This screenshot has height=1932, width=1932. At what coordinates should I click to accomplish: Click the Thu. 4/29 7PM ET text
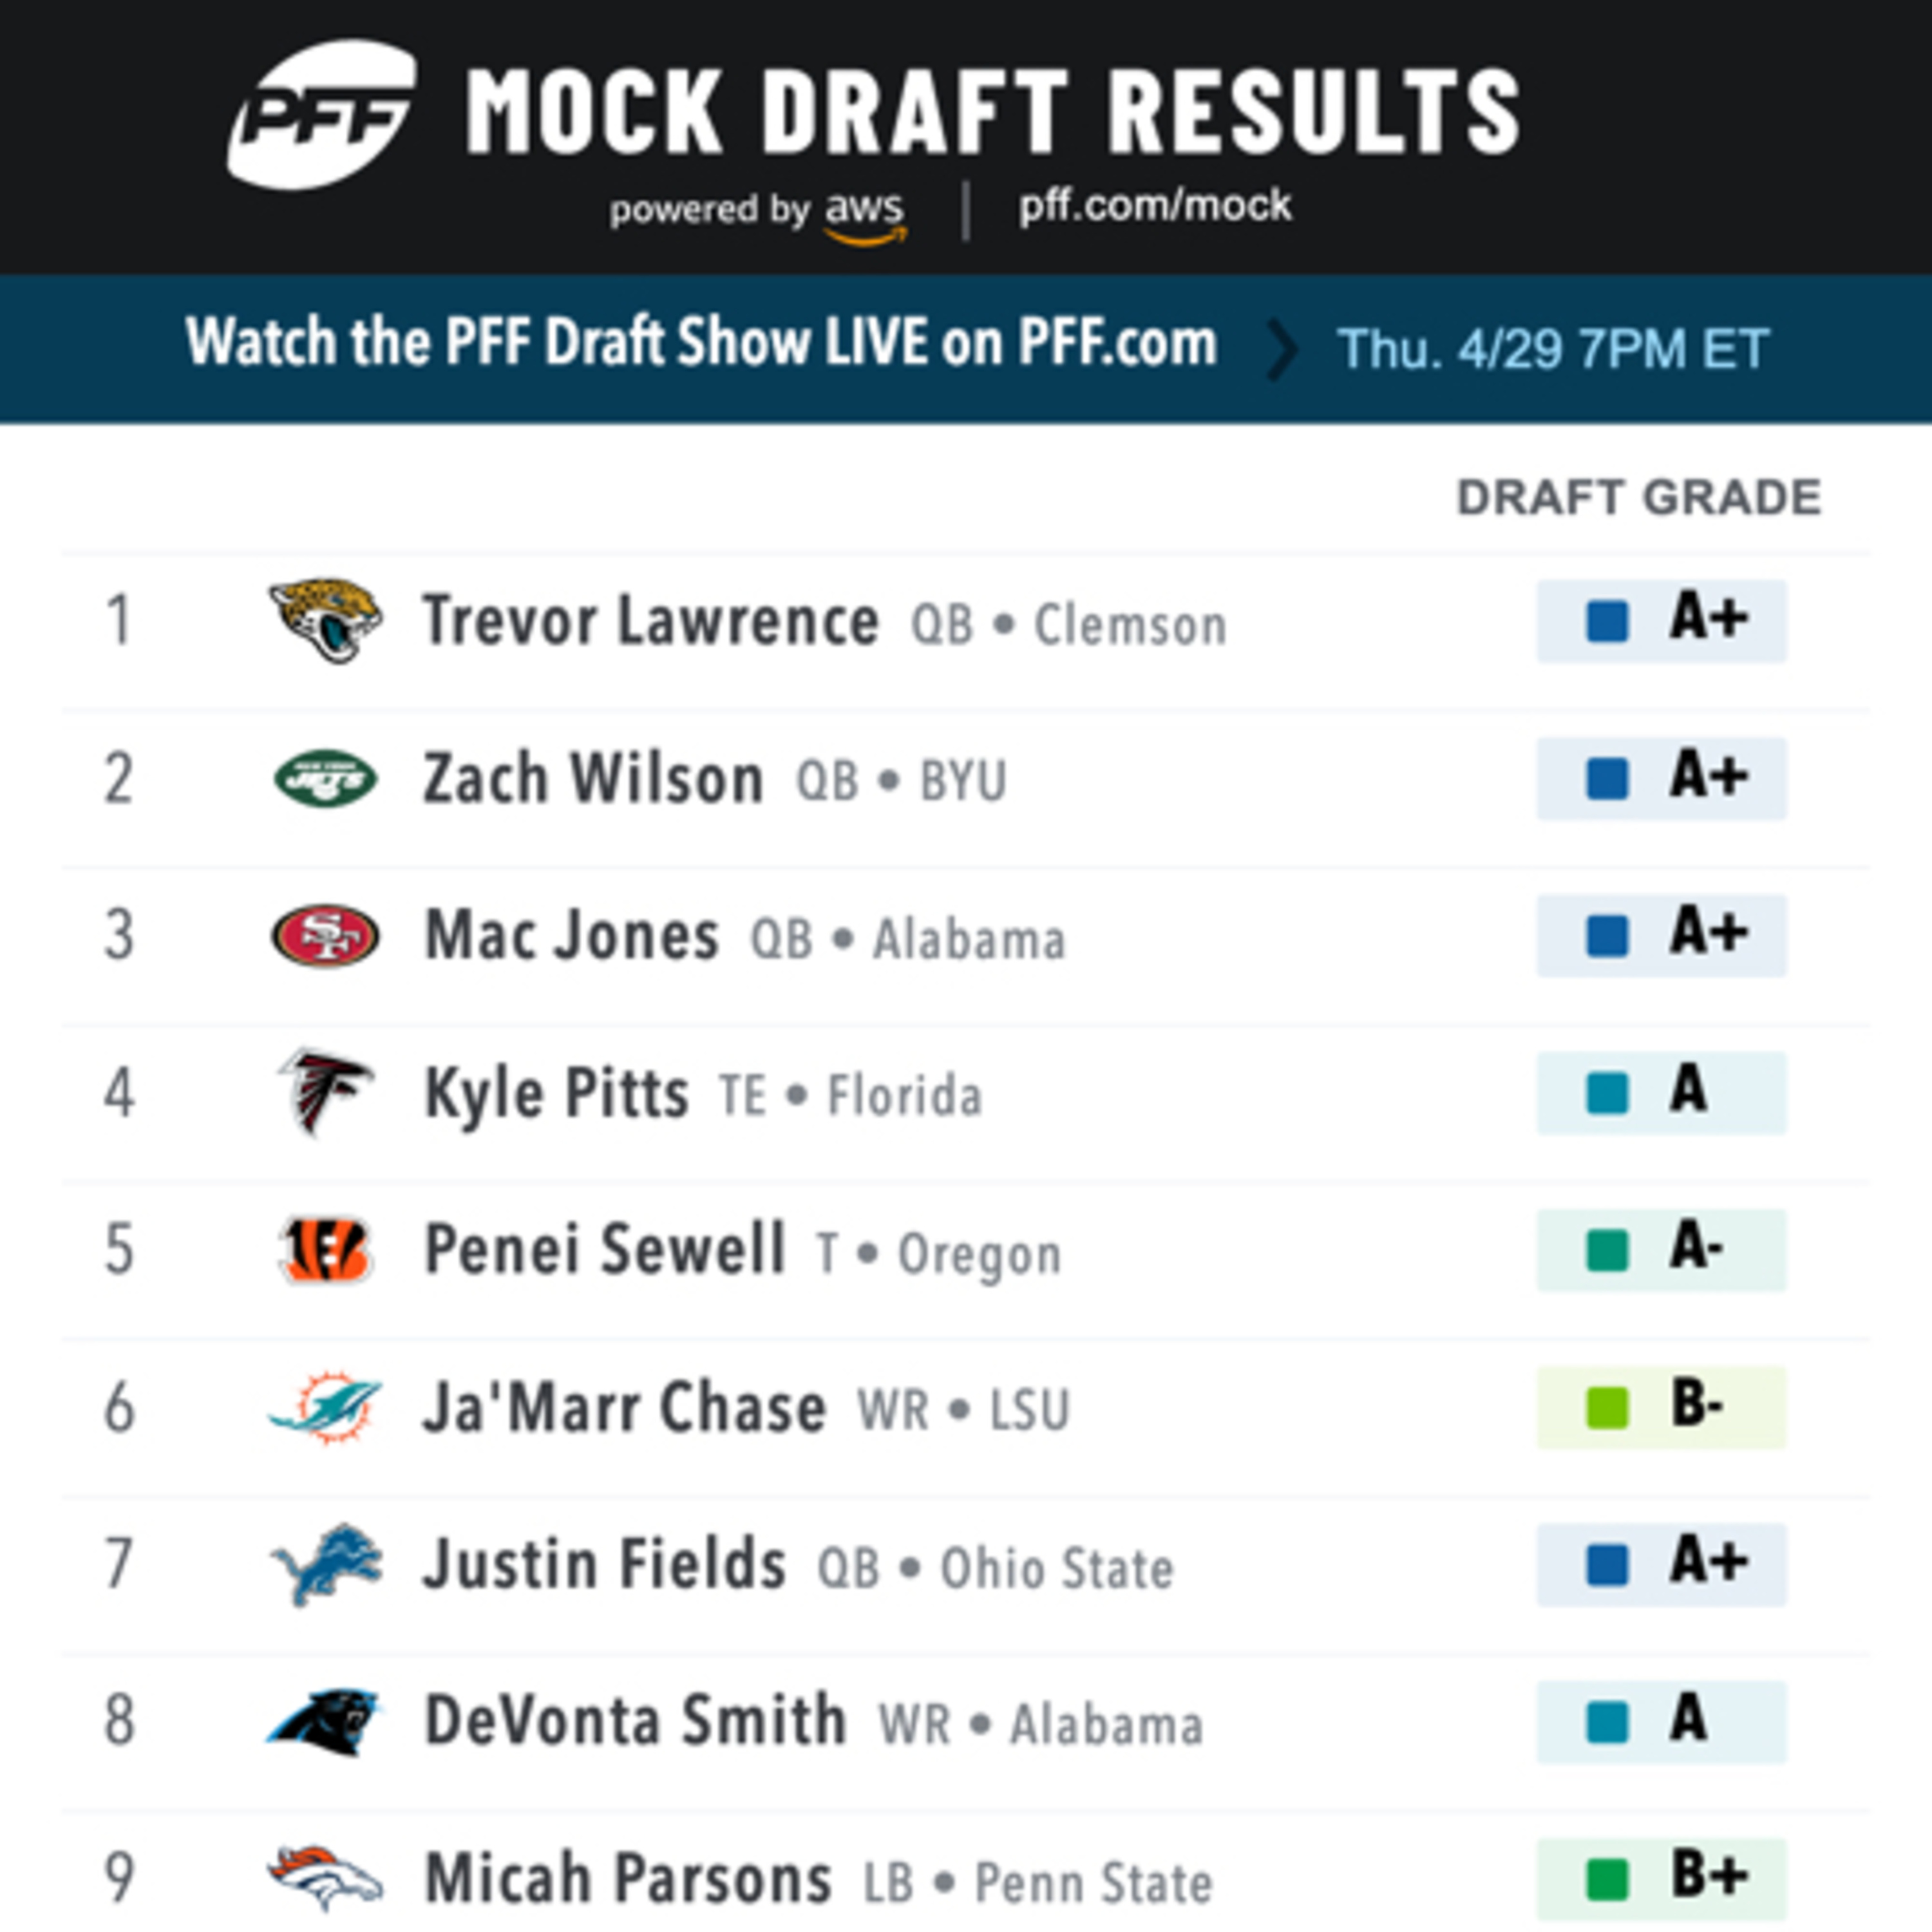click(x=1553, y=349)
